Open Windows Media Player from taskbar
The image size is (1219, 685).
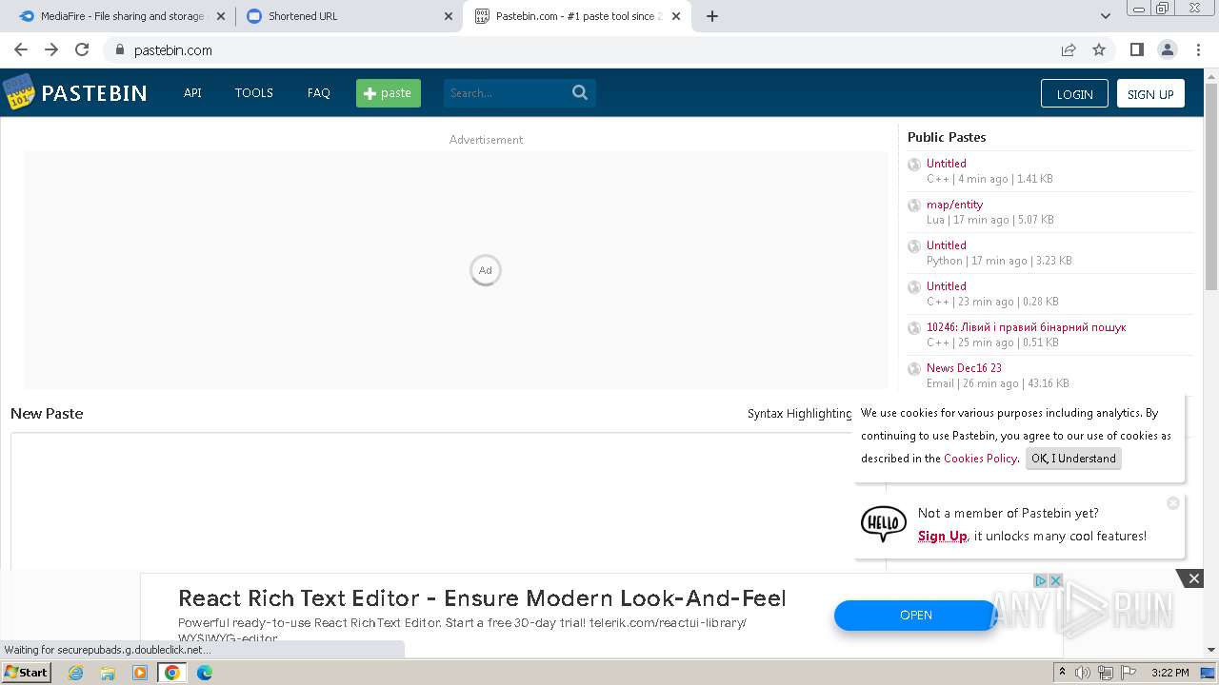point(140,673)
